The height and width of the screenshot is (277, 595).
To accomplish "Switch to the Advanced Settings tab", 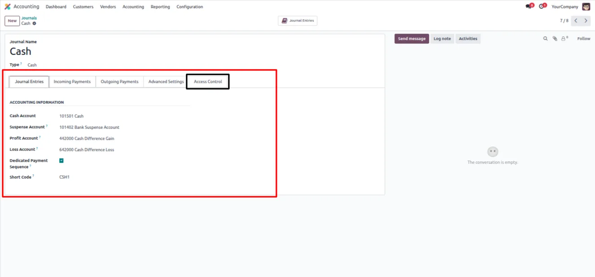I will [166, 82].
